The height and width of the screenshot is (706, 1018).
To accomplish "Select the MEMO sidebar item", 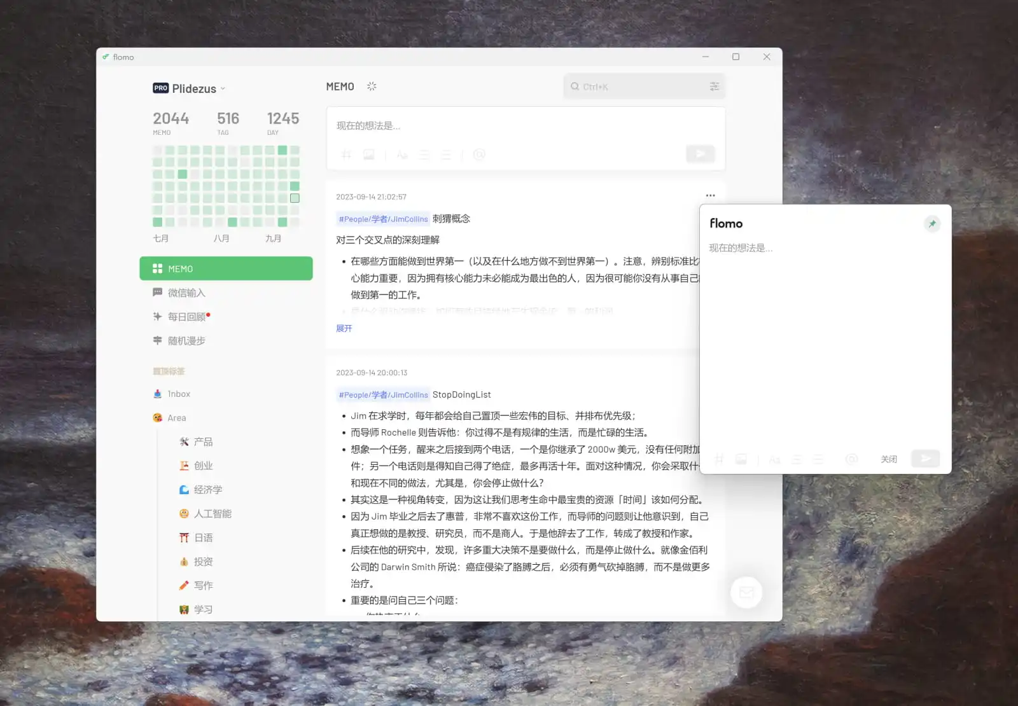I will (x=226, y=268).
